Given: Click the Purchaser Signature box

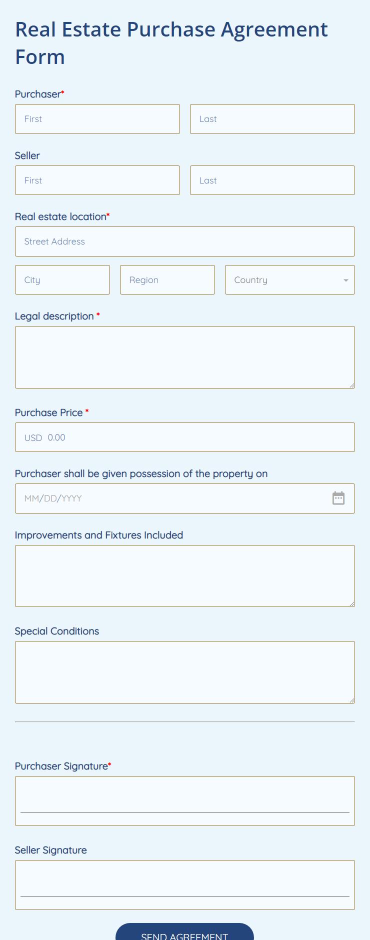Looking at the screenshot, I should point(184,800).
